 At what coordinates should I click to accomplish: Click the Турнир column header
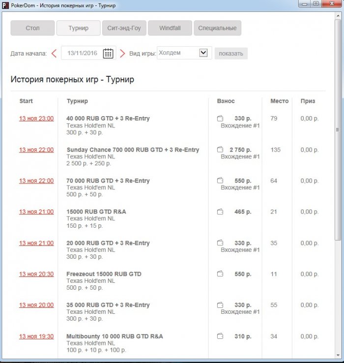[77, 101]
